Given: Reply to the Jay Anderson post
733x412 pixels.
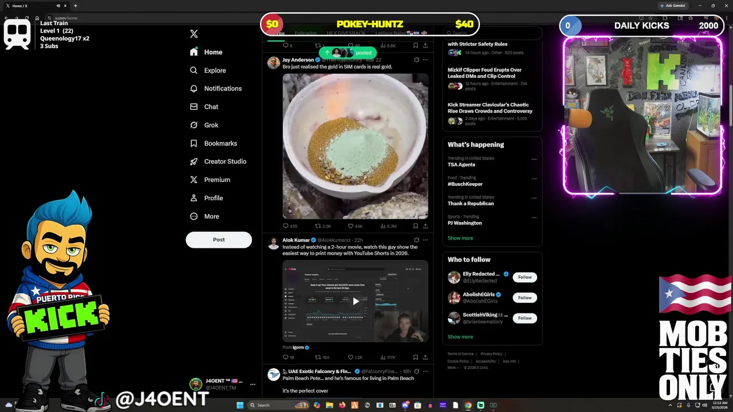Looking at the screenshot, I should click(x=290, y=226).
